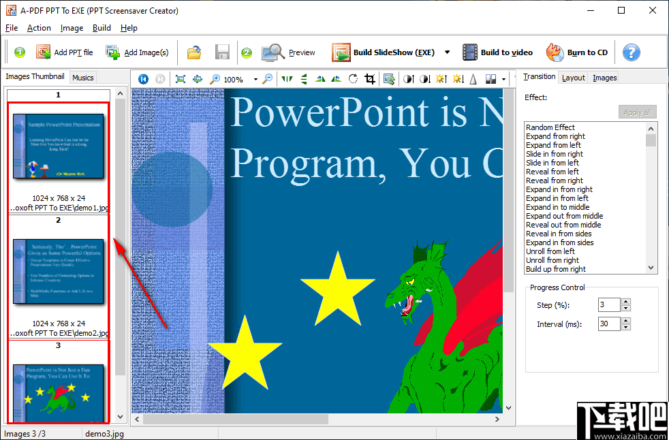The width and height of the screenshot is (669, 440).
Task: Click the Preview button
Action: click(x=289, y=52)
